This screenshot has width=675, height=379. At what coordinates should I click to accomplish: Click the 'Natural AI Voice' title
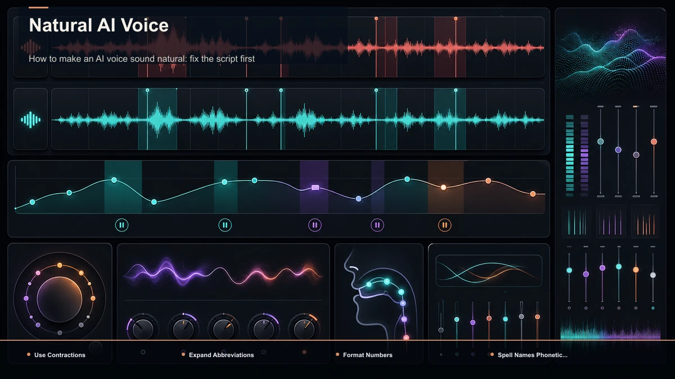(98, 25)
